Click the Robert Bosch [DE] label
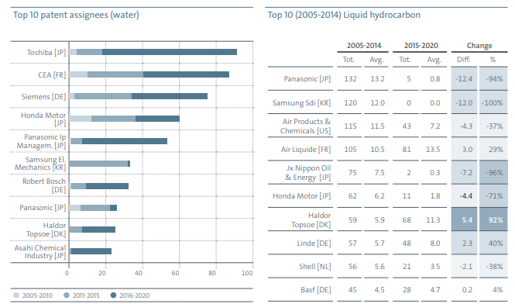This screenshot has height=304, width=515. pos(44,185)
